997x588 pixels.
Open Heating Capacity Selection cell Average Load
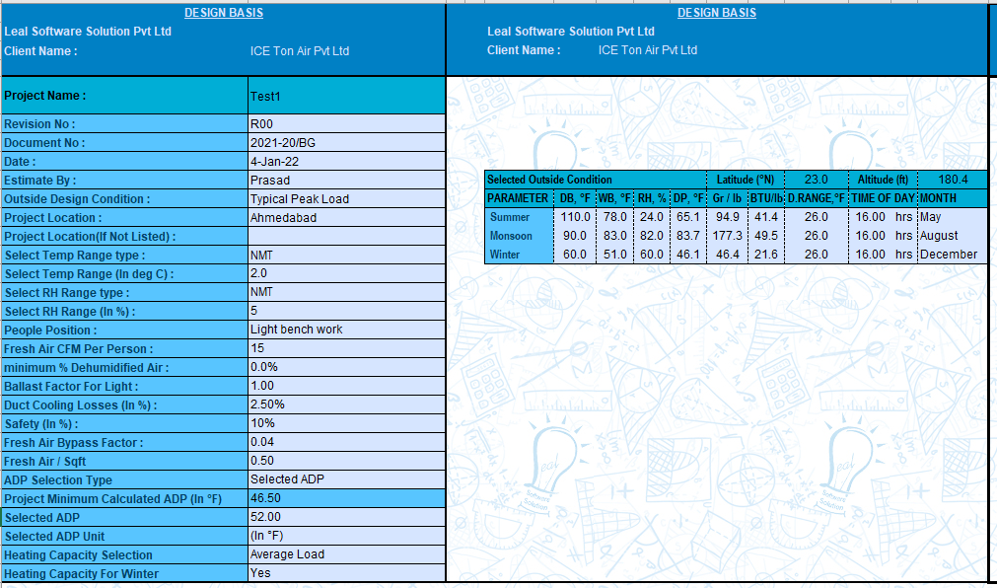point(346,554)
